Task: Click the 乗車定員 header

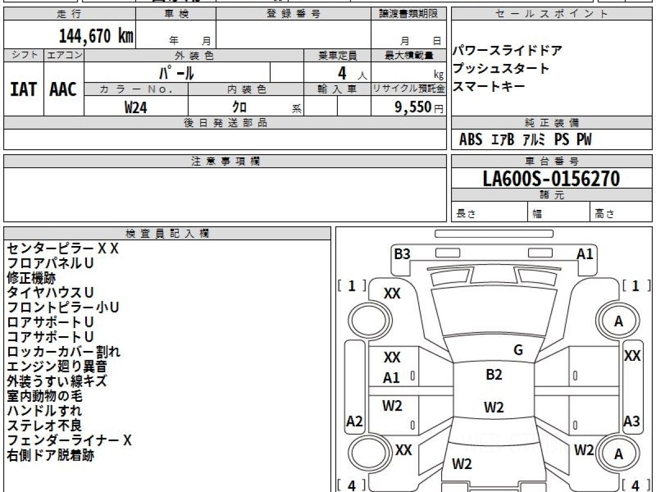Action: pos(337,55)
